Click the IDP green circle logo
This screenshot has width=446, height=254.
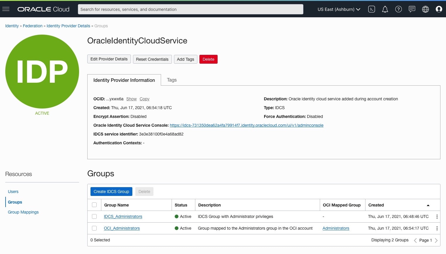(42, 72)
